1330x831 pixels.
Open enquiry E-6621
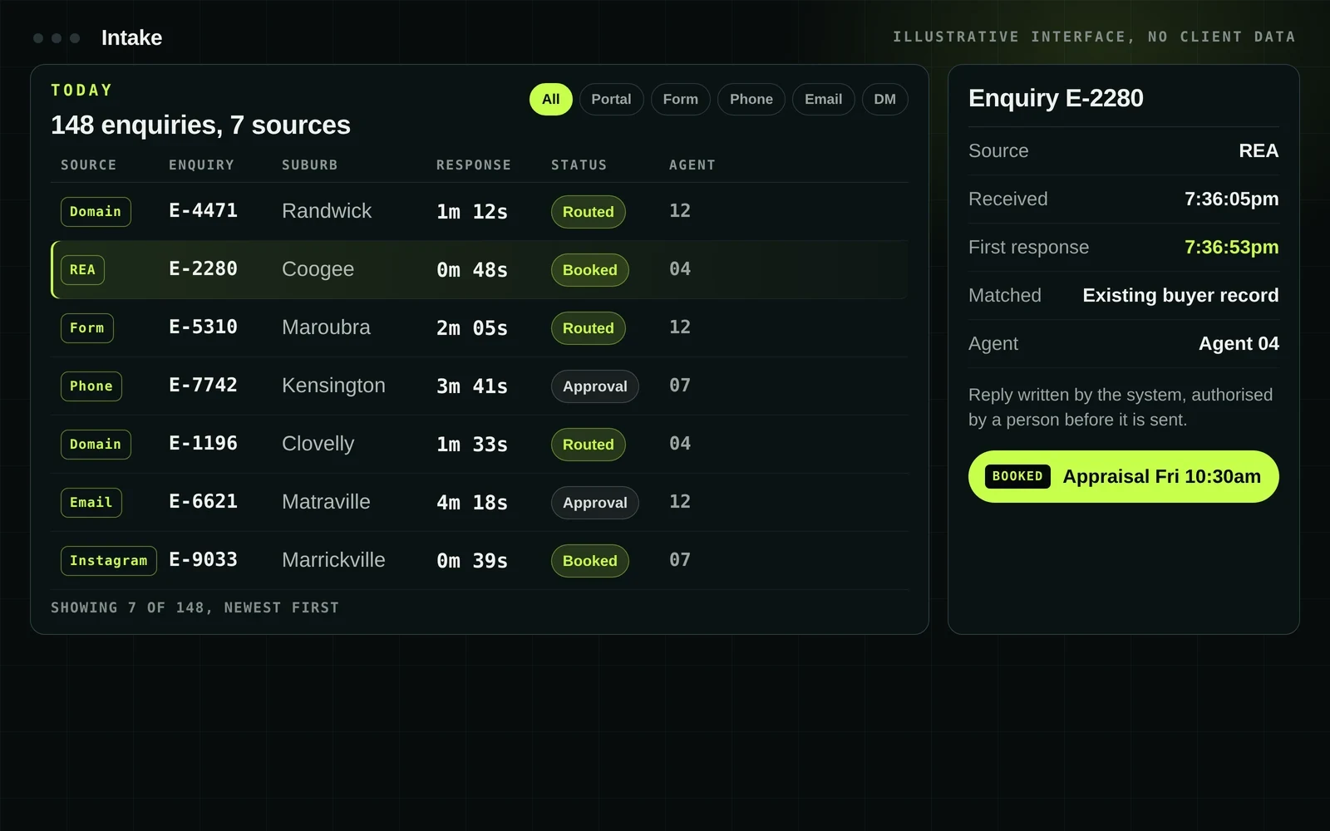click(x=203, y=501)
